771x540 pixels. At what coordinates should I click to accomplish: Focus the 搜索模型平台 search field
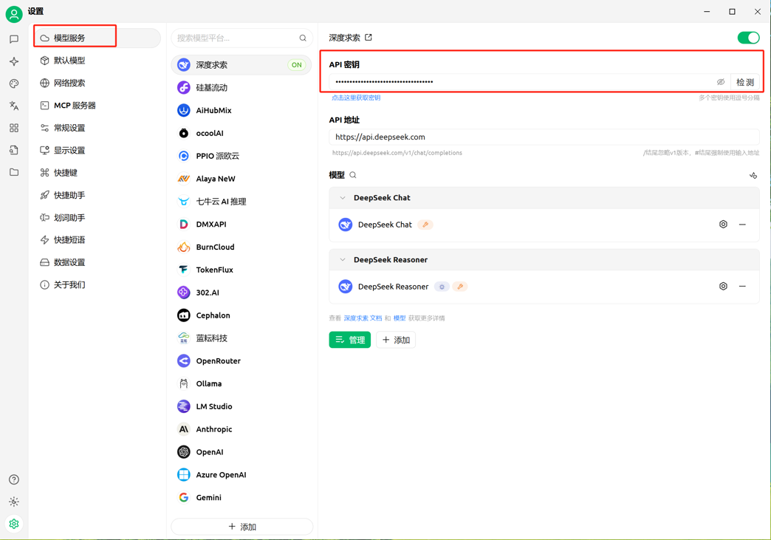(x=237, y=38)
